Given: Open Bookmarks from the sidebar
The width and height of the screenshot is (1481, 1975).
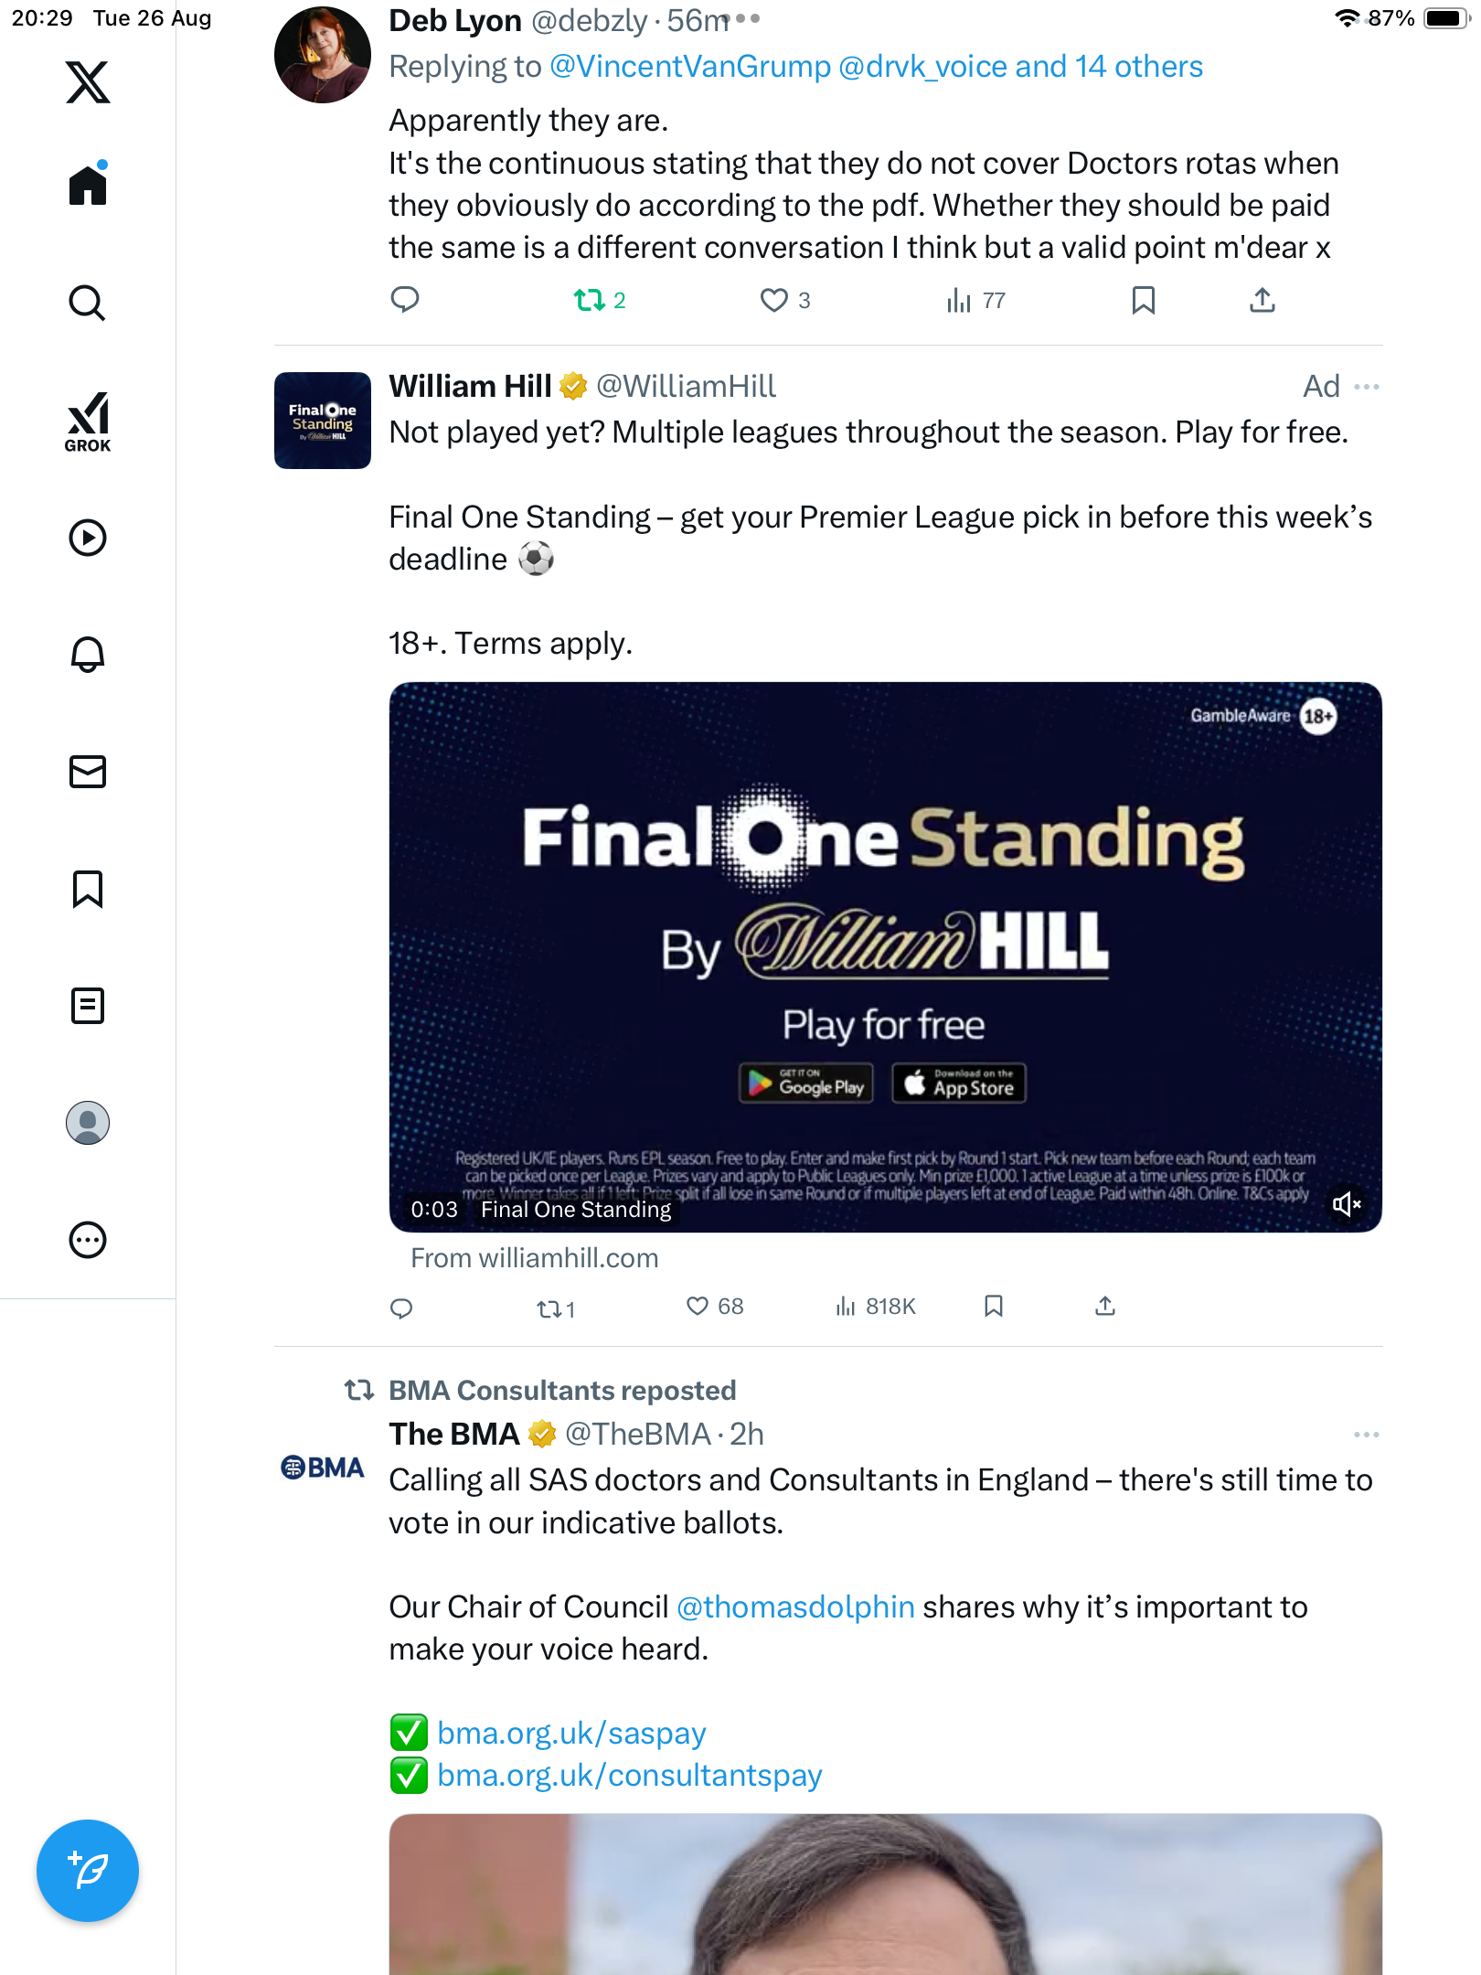Looking at the screenshot, I should 88,888.
